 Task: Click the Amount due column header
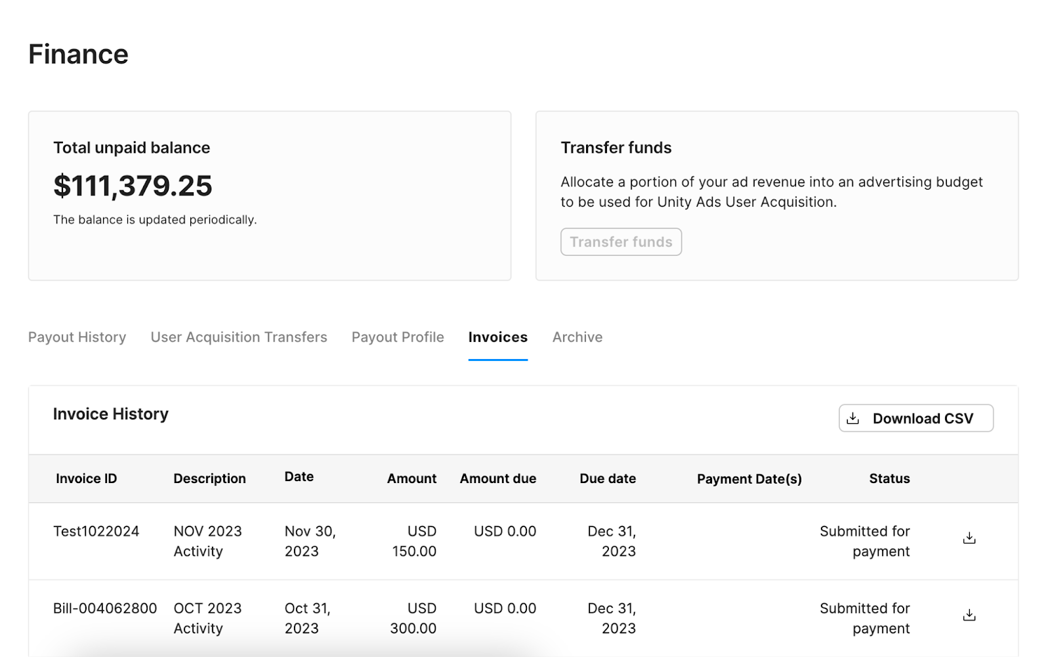tap(497, 479)
